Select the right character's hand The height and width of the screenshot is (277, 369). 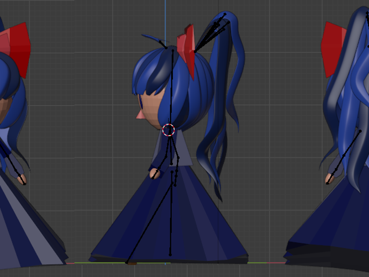[330, 179]
